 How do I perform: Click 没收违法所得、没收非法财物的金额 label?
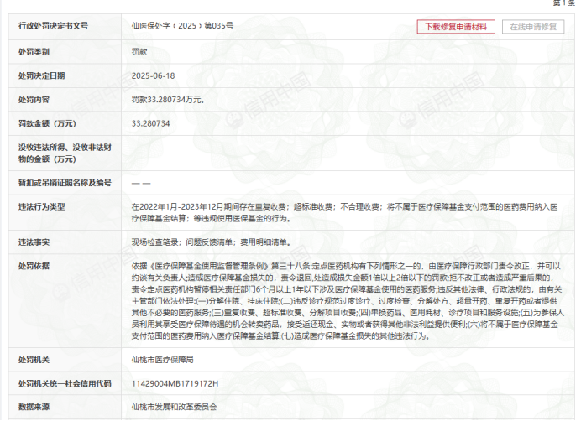(65, 153)
